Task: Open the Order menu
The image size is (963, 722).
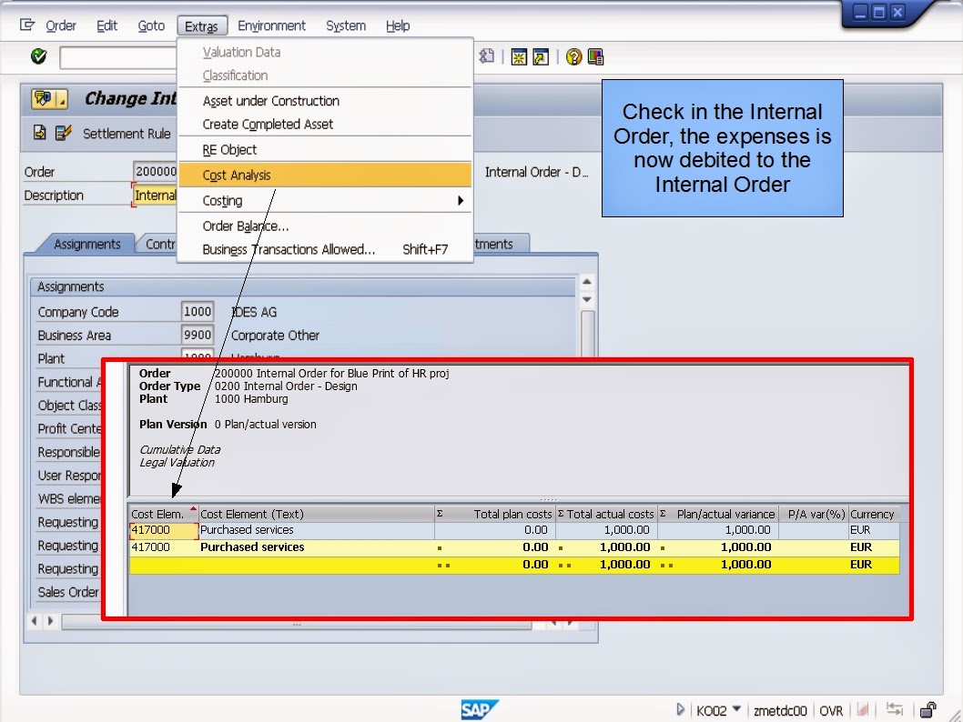Action: click(x=61, y=25)
